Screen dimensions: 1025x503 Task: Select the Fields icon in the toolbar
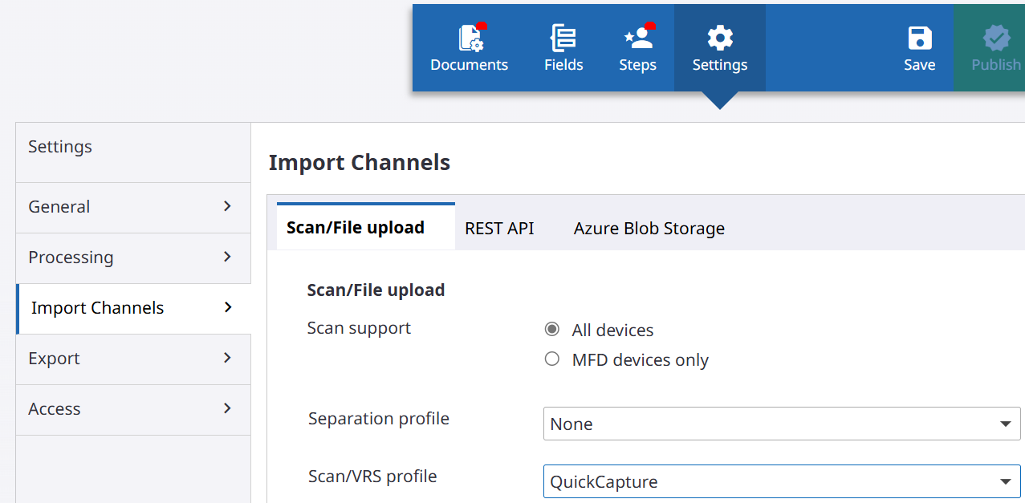[x=563, y=38]
